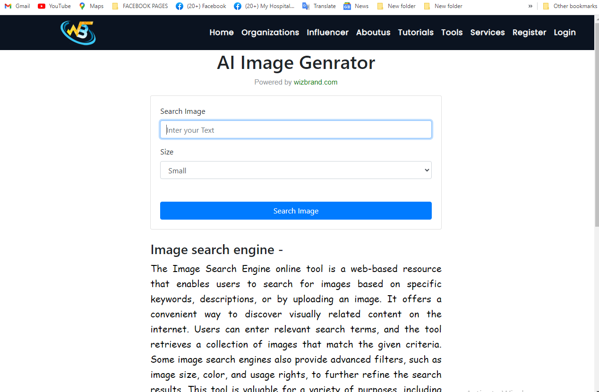
Task: Open YouTube from the bookmarks bar
Action: point(54,6)
